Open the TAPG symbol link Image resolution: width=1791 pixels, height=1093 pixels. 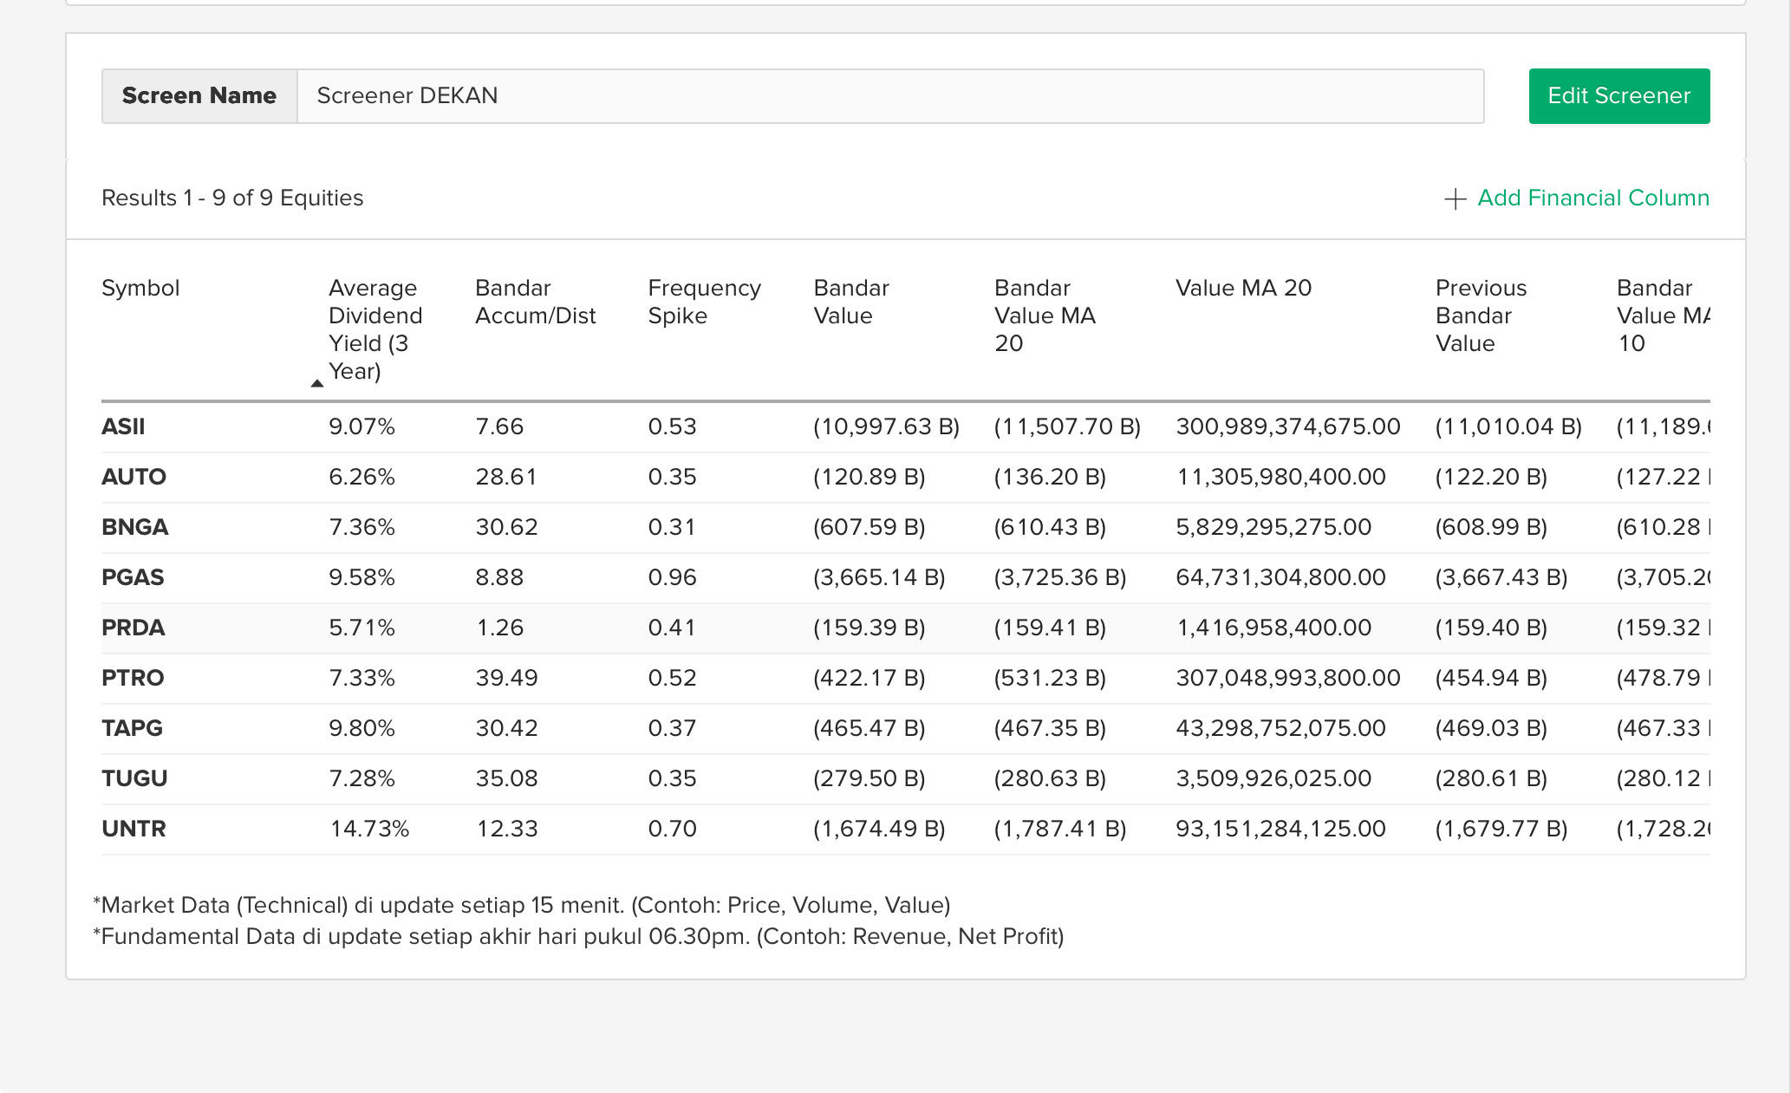click(x=132, y=729)
